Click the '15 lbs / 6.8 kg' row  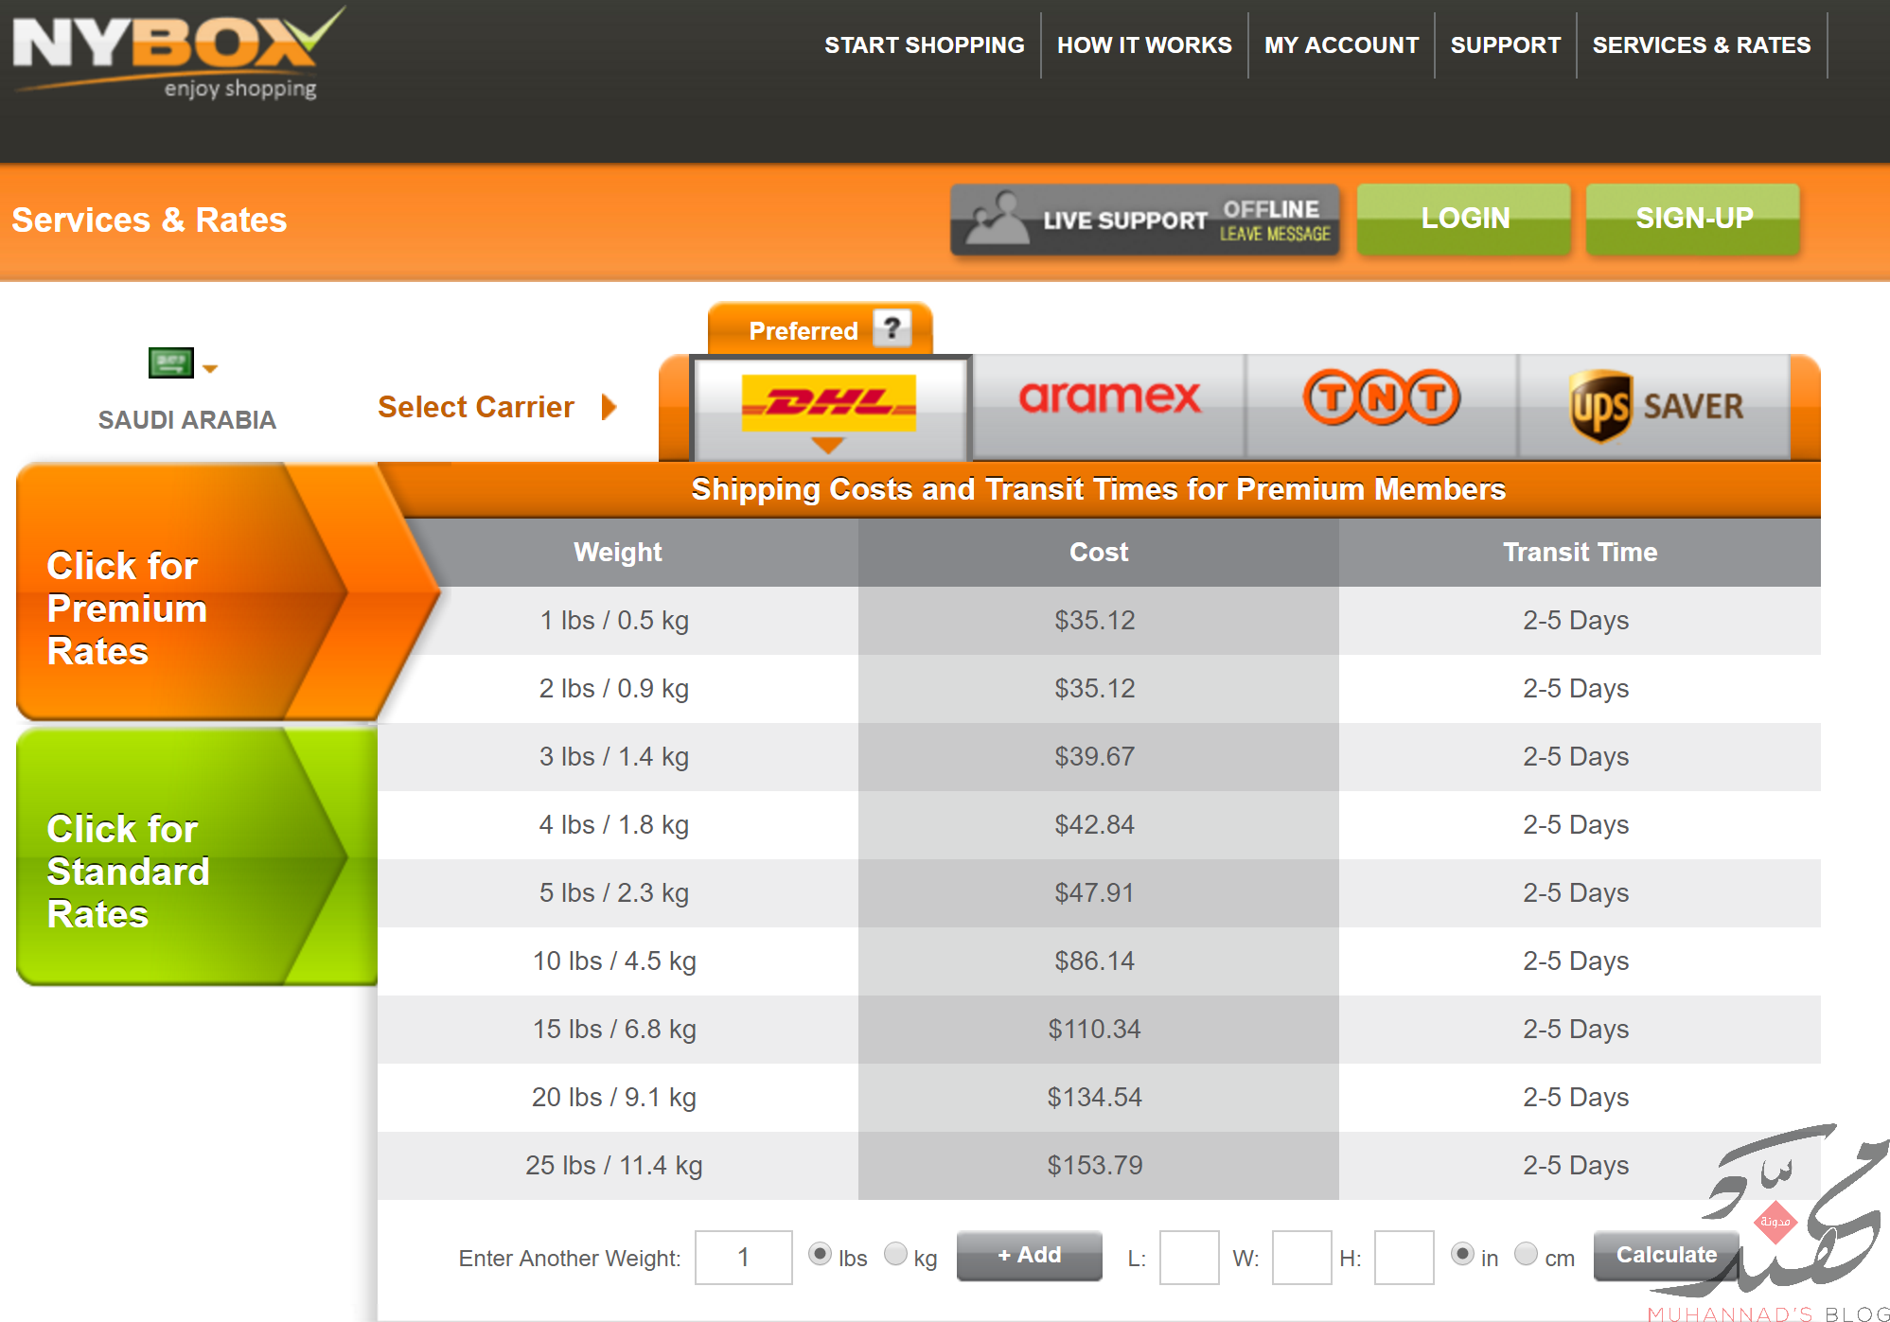pos(1099,1029)
